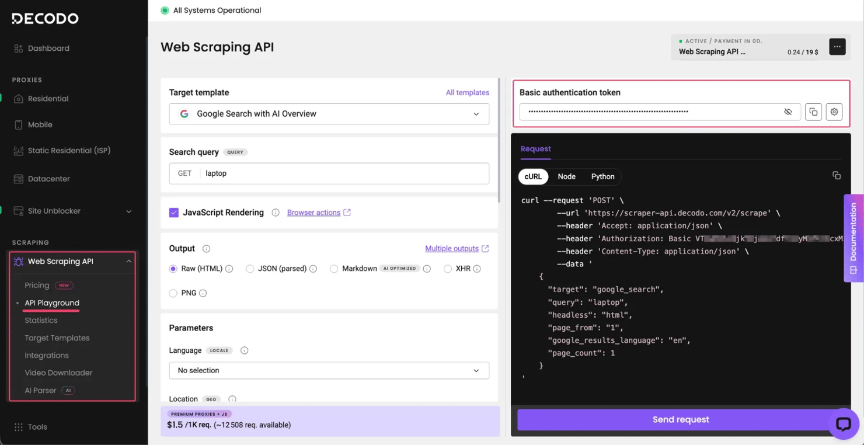Open Target Templates in sidebar

click(57, 338)
